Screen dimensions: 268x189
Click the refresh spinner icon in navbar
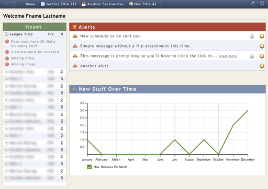[253, 4]
